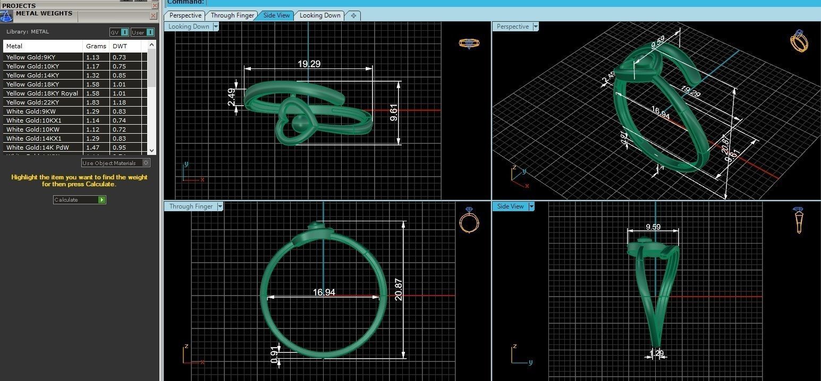This screenshot has width=821, height=381.
Task: Switch to the Perspective tab
Action: click(185, 15)
